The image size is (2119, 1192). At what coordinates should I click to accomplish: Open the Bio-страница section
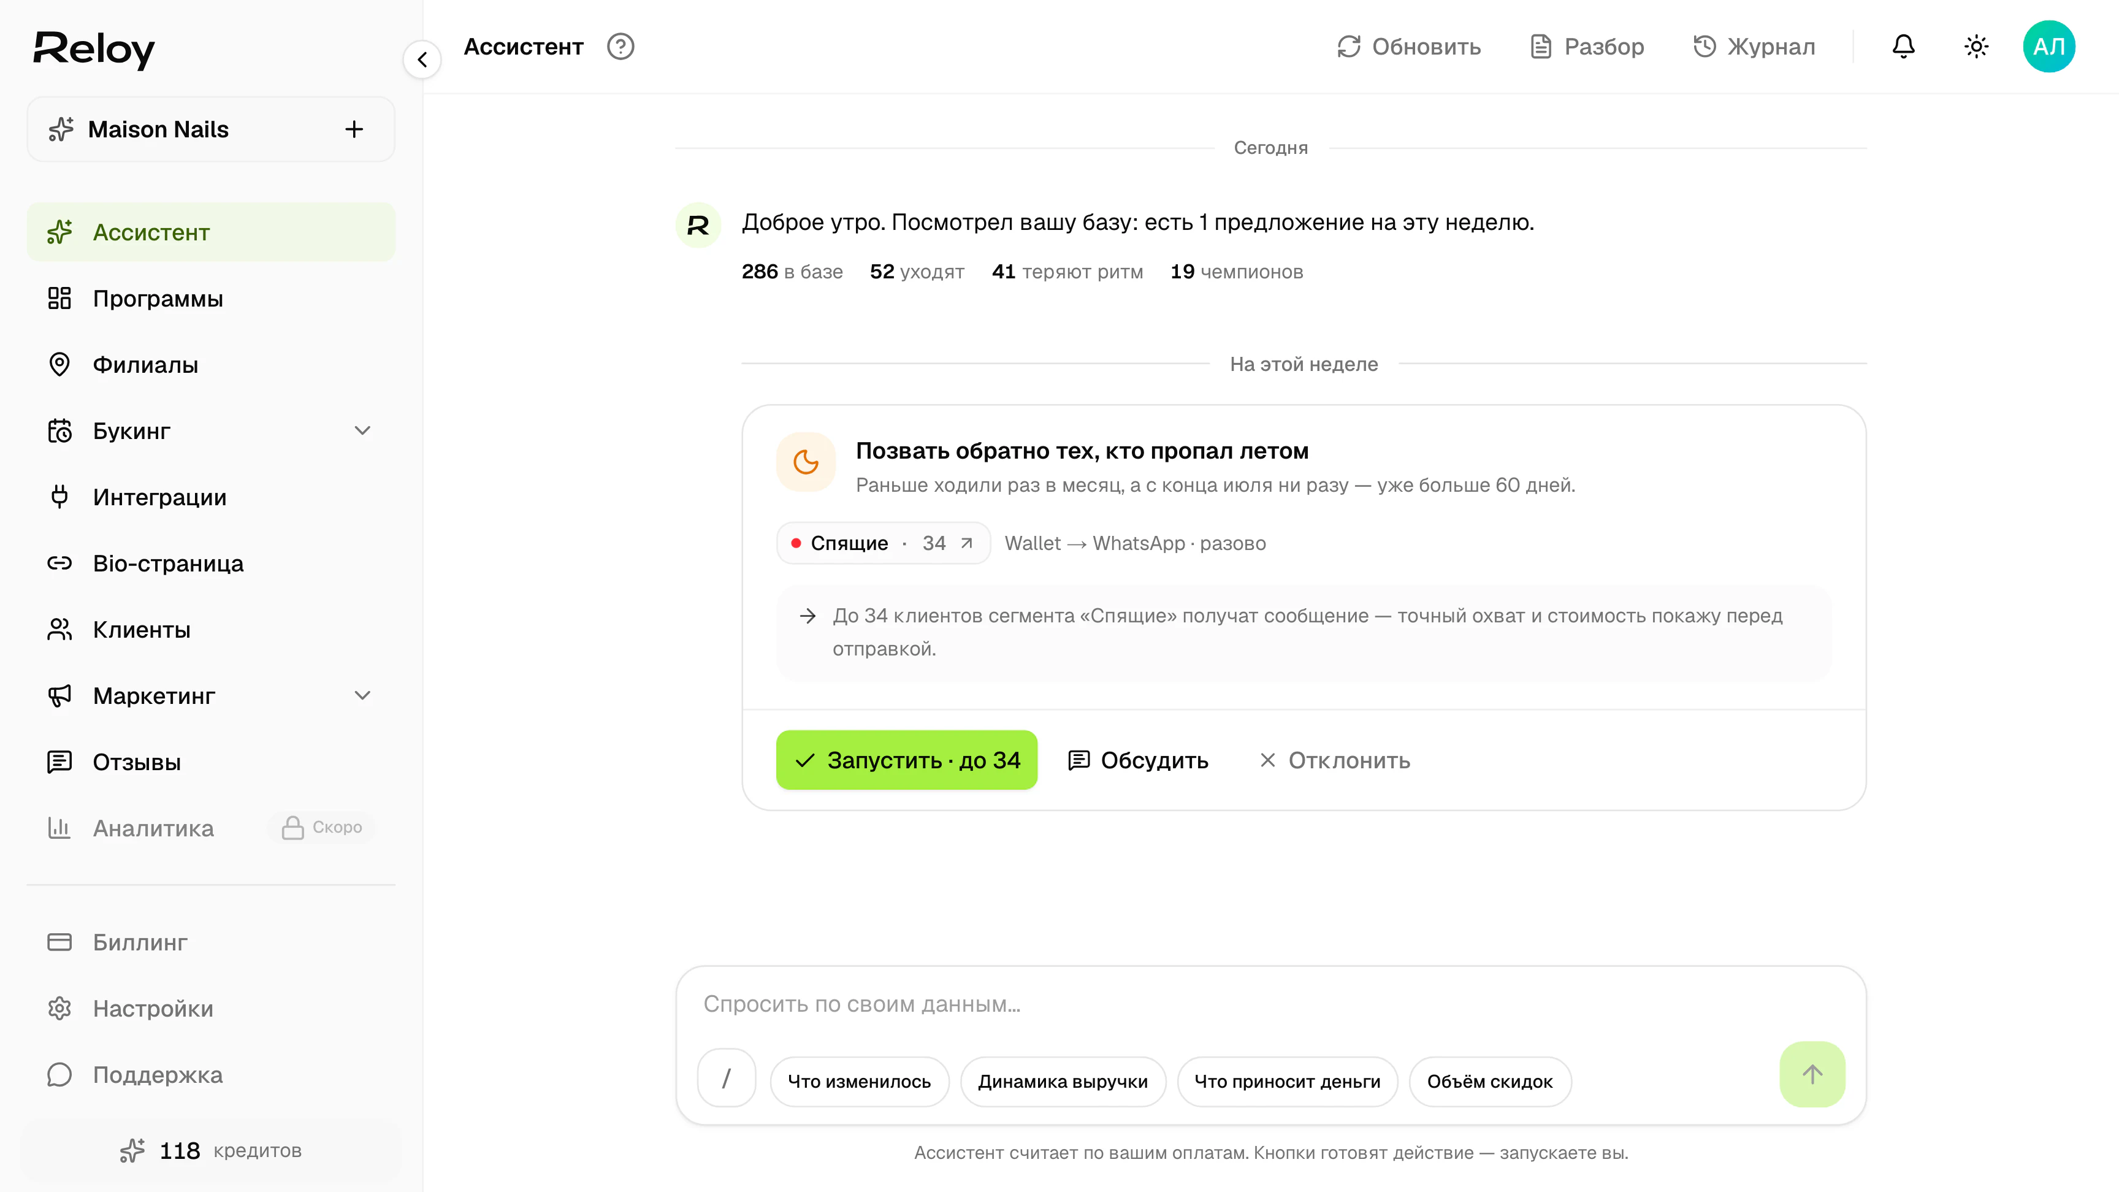[x=212, y=564]
